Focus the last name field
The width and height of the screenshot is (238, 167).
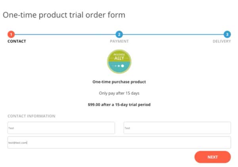177,128
